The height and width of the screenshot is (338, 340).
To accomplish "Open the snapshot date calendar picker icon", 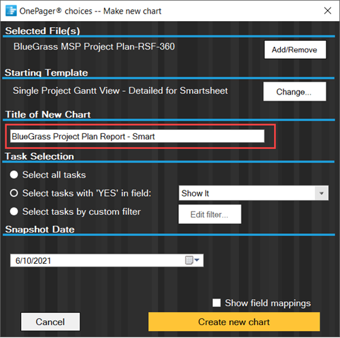I will point(189,260).
